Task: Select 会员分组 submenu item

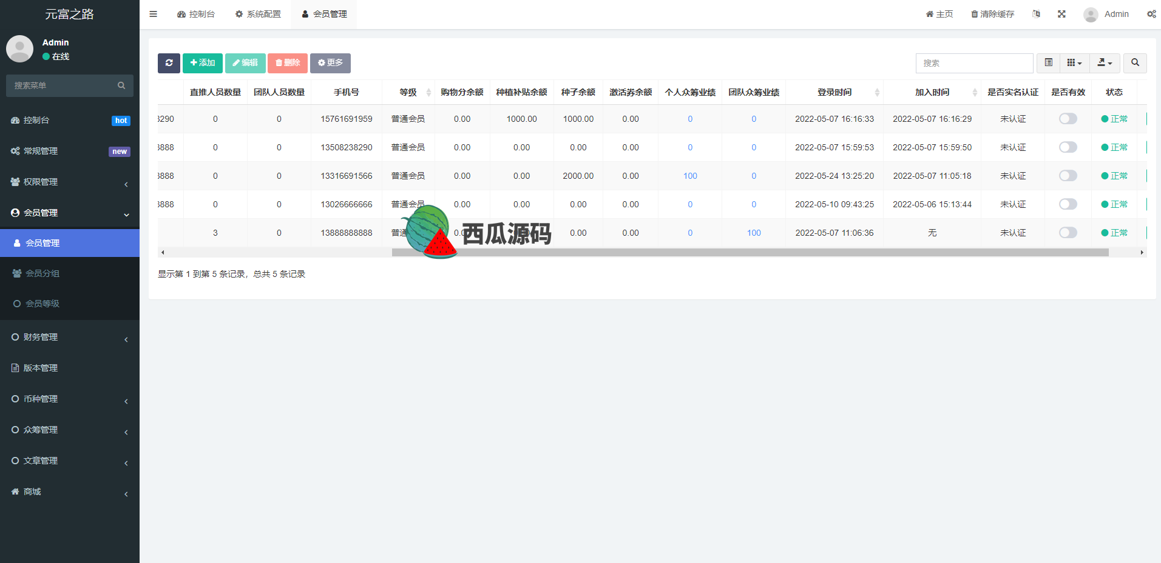Action: tap(70, 273)
